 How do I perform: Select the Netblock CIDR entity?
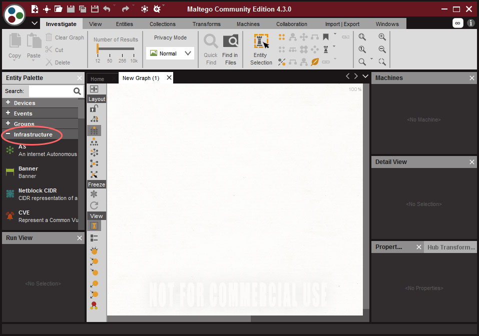coord(41,194)
